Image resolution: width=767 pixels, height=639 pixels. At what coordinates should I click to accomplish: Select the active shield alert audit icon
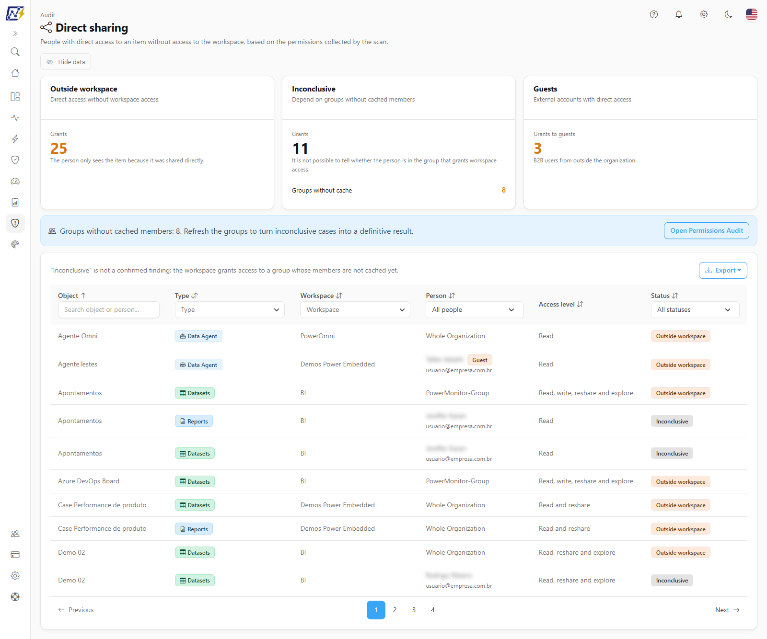tap(15, 223)
